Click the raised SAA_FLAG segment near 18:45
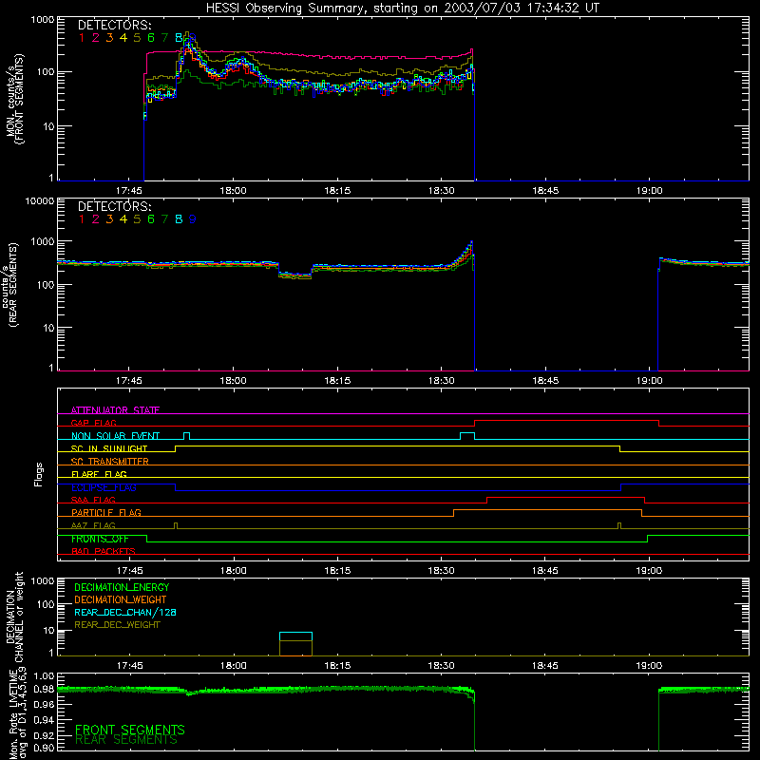This screenshot has height=760, width=760. click(565, 498)
